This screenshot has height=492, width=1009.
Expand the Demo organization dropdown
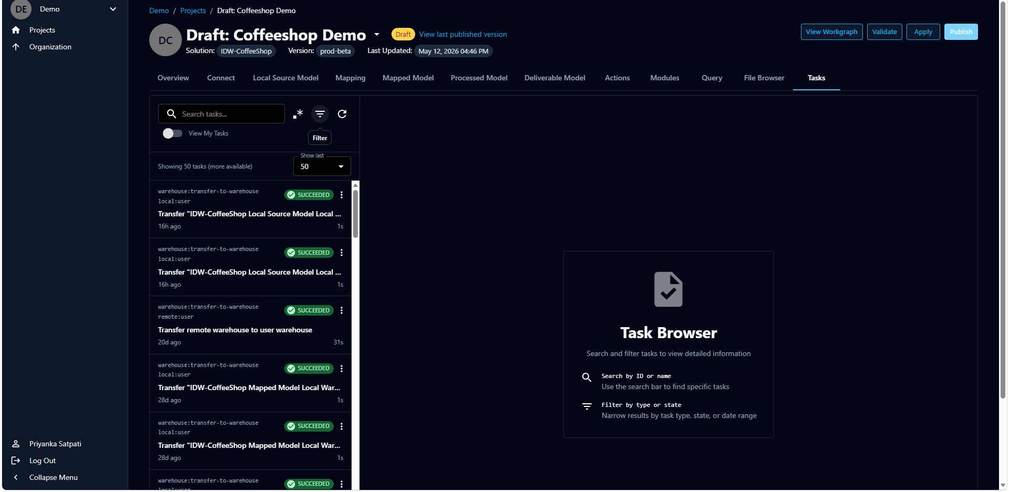(x=112, y=9)
